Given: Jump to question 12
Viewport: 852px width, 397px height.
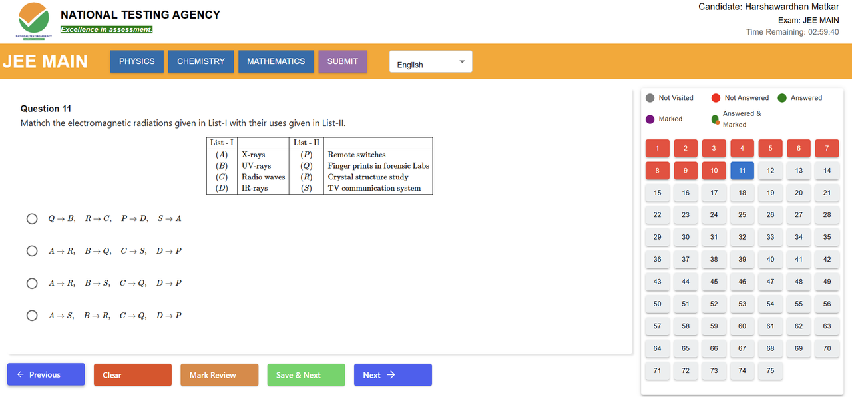Looking at the screenshot, I should tap(771, 171).
